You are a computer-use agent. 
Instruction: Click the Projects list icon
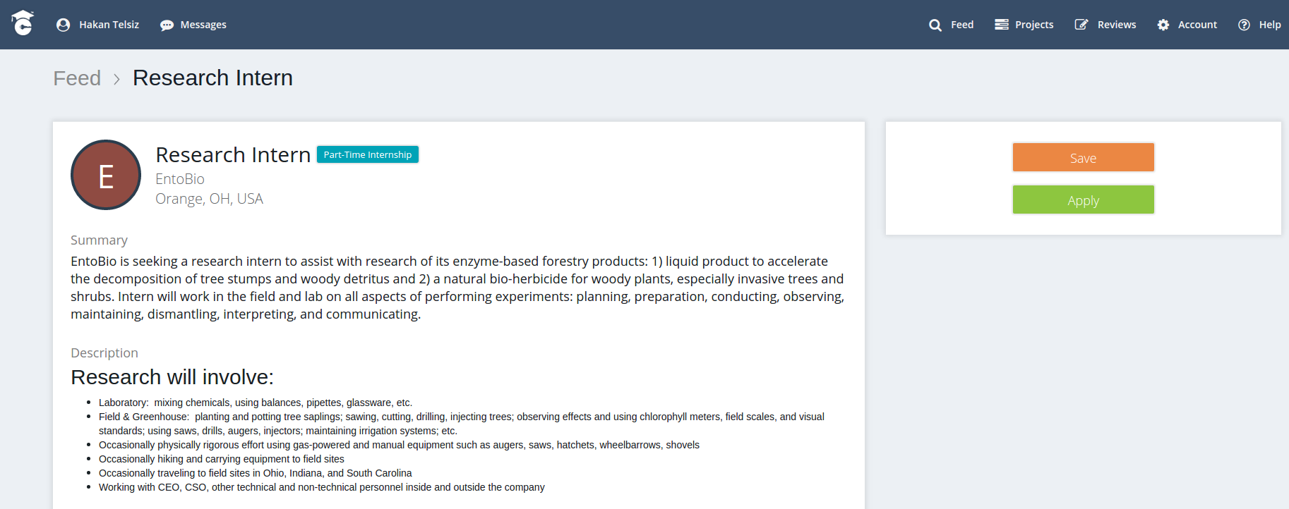(1001, 25)
